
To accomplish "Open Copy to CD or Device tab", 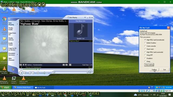I will point(12,49).
